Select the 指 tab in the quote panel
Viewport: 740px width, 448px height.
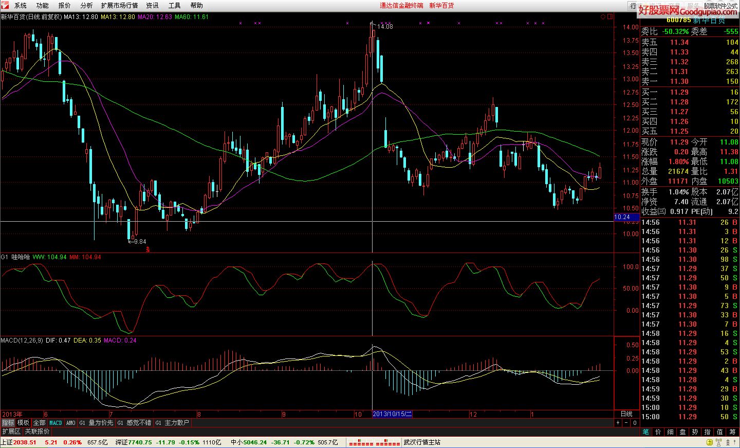708,432
